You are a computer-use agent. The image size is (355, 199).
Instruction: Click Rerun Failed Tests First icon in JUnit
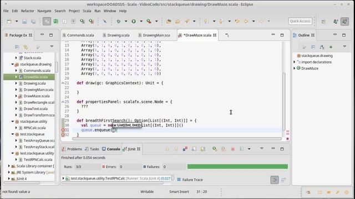(x=224, y=149)
